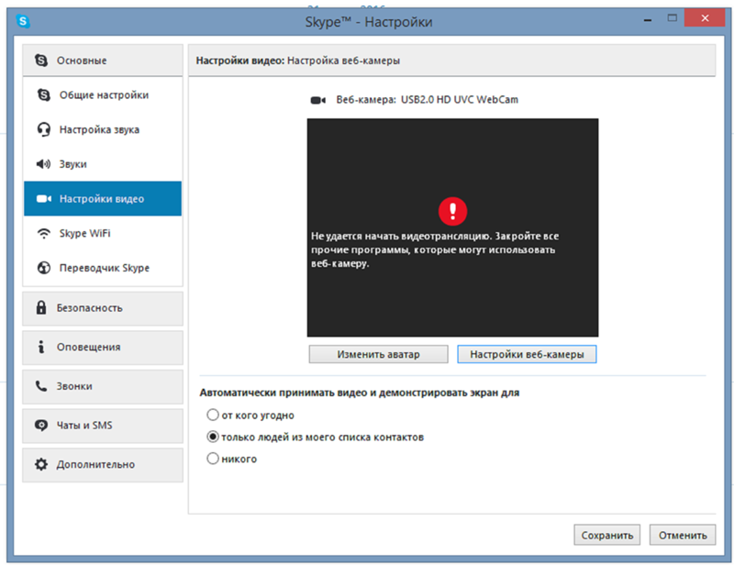The height and width of the screenshot is (565, 734).
Task: Click info icon beside Оповещения
Action: [x=41, y=347]
